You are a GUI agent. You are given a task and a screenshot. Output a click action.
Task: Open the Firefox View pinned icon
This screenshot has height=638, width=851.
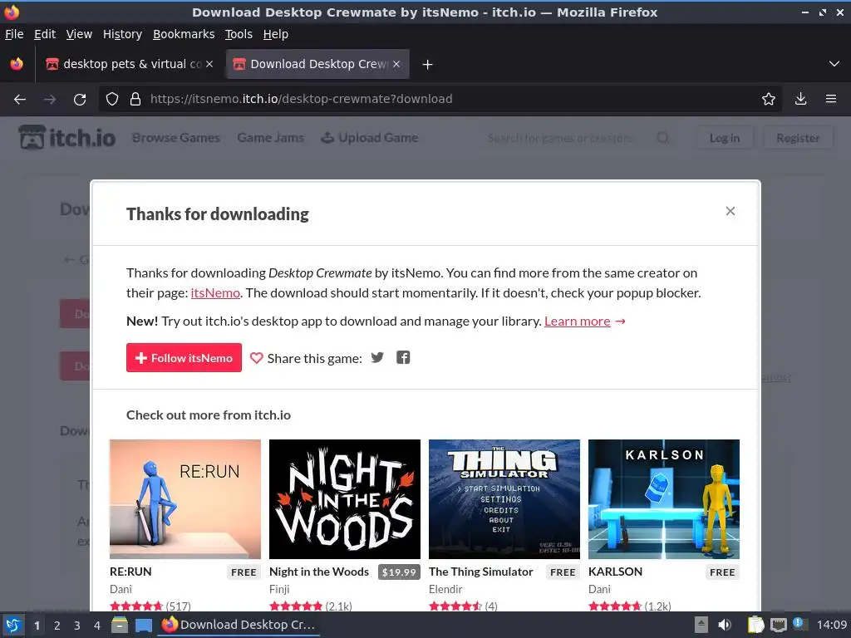[x=17, y=64]
